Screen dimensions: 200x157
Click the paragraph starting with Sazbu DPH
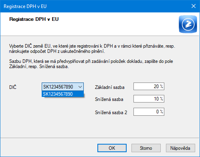tap(91, 64)
